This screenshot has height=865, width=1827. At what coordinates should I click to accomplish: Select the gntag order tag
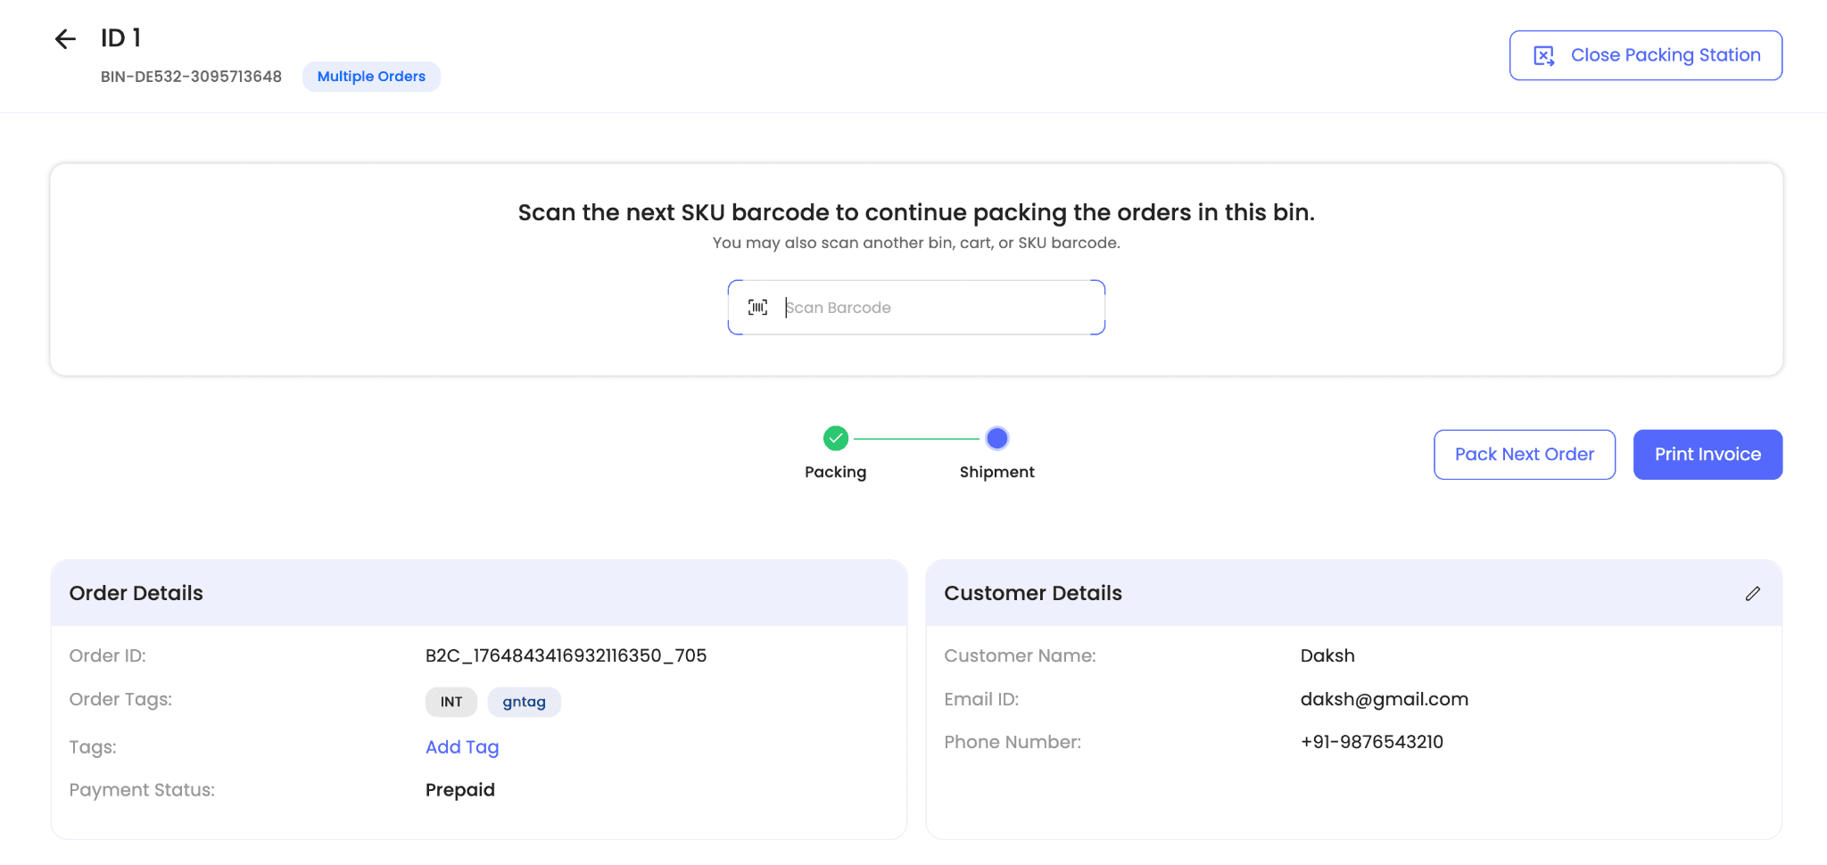524,702
